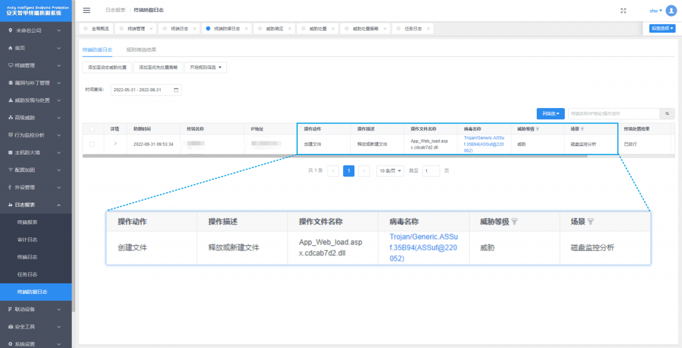Close the 终端管理 tab

(x=151, y=29)
